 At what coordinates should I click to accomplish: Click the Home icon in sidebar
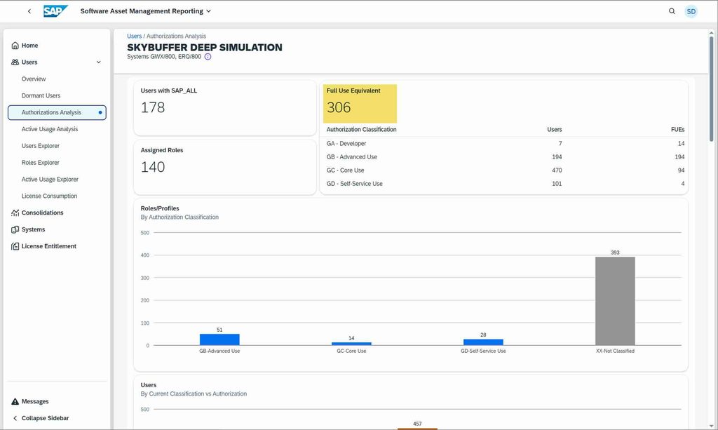point(15,46)
